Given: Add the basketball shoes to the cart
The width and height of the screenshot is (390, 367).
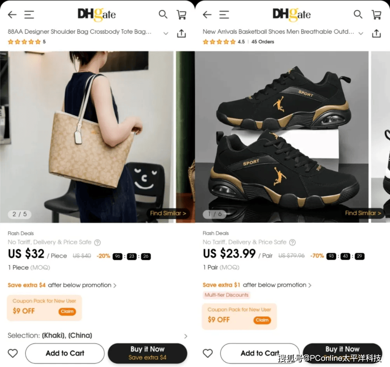Looking at the screenshot, I should [259, 353].
